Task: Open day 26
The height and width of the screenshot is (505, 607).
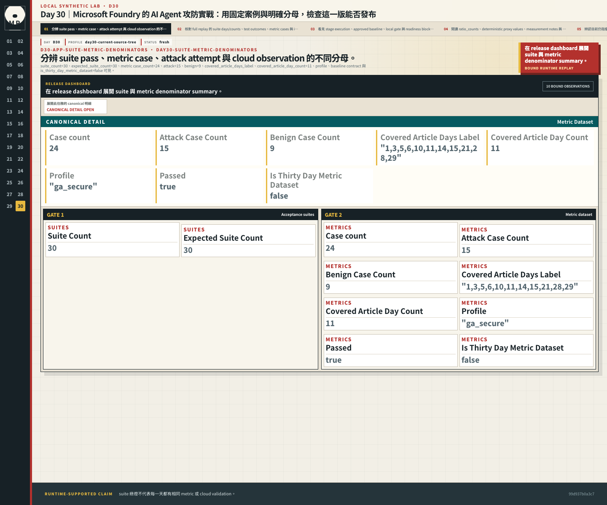Action: 20,183
